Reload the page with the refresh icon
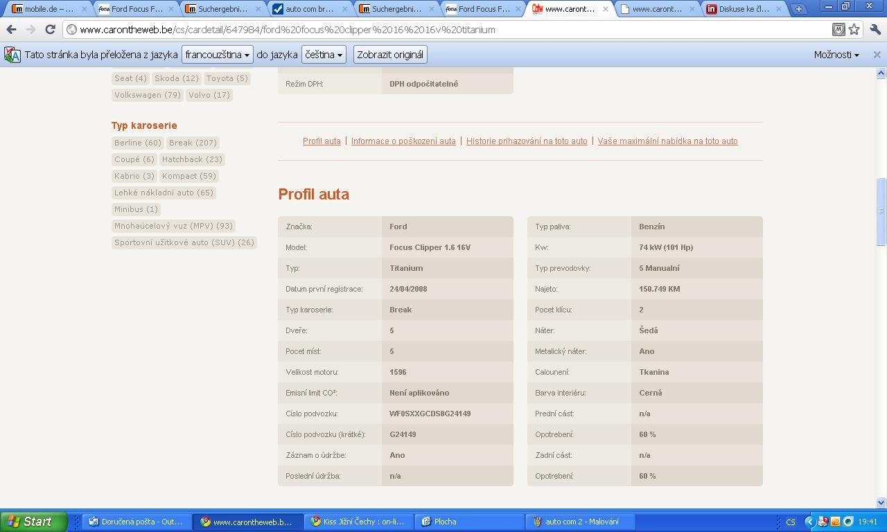This screenshot has width=887, height=532. click(50, 30)
